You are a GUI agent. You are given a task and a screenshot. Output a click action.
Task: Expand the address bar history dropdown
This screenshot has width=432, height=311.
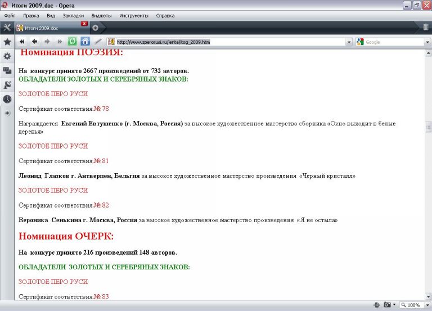click(x=349, y=42)
